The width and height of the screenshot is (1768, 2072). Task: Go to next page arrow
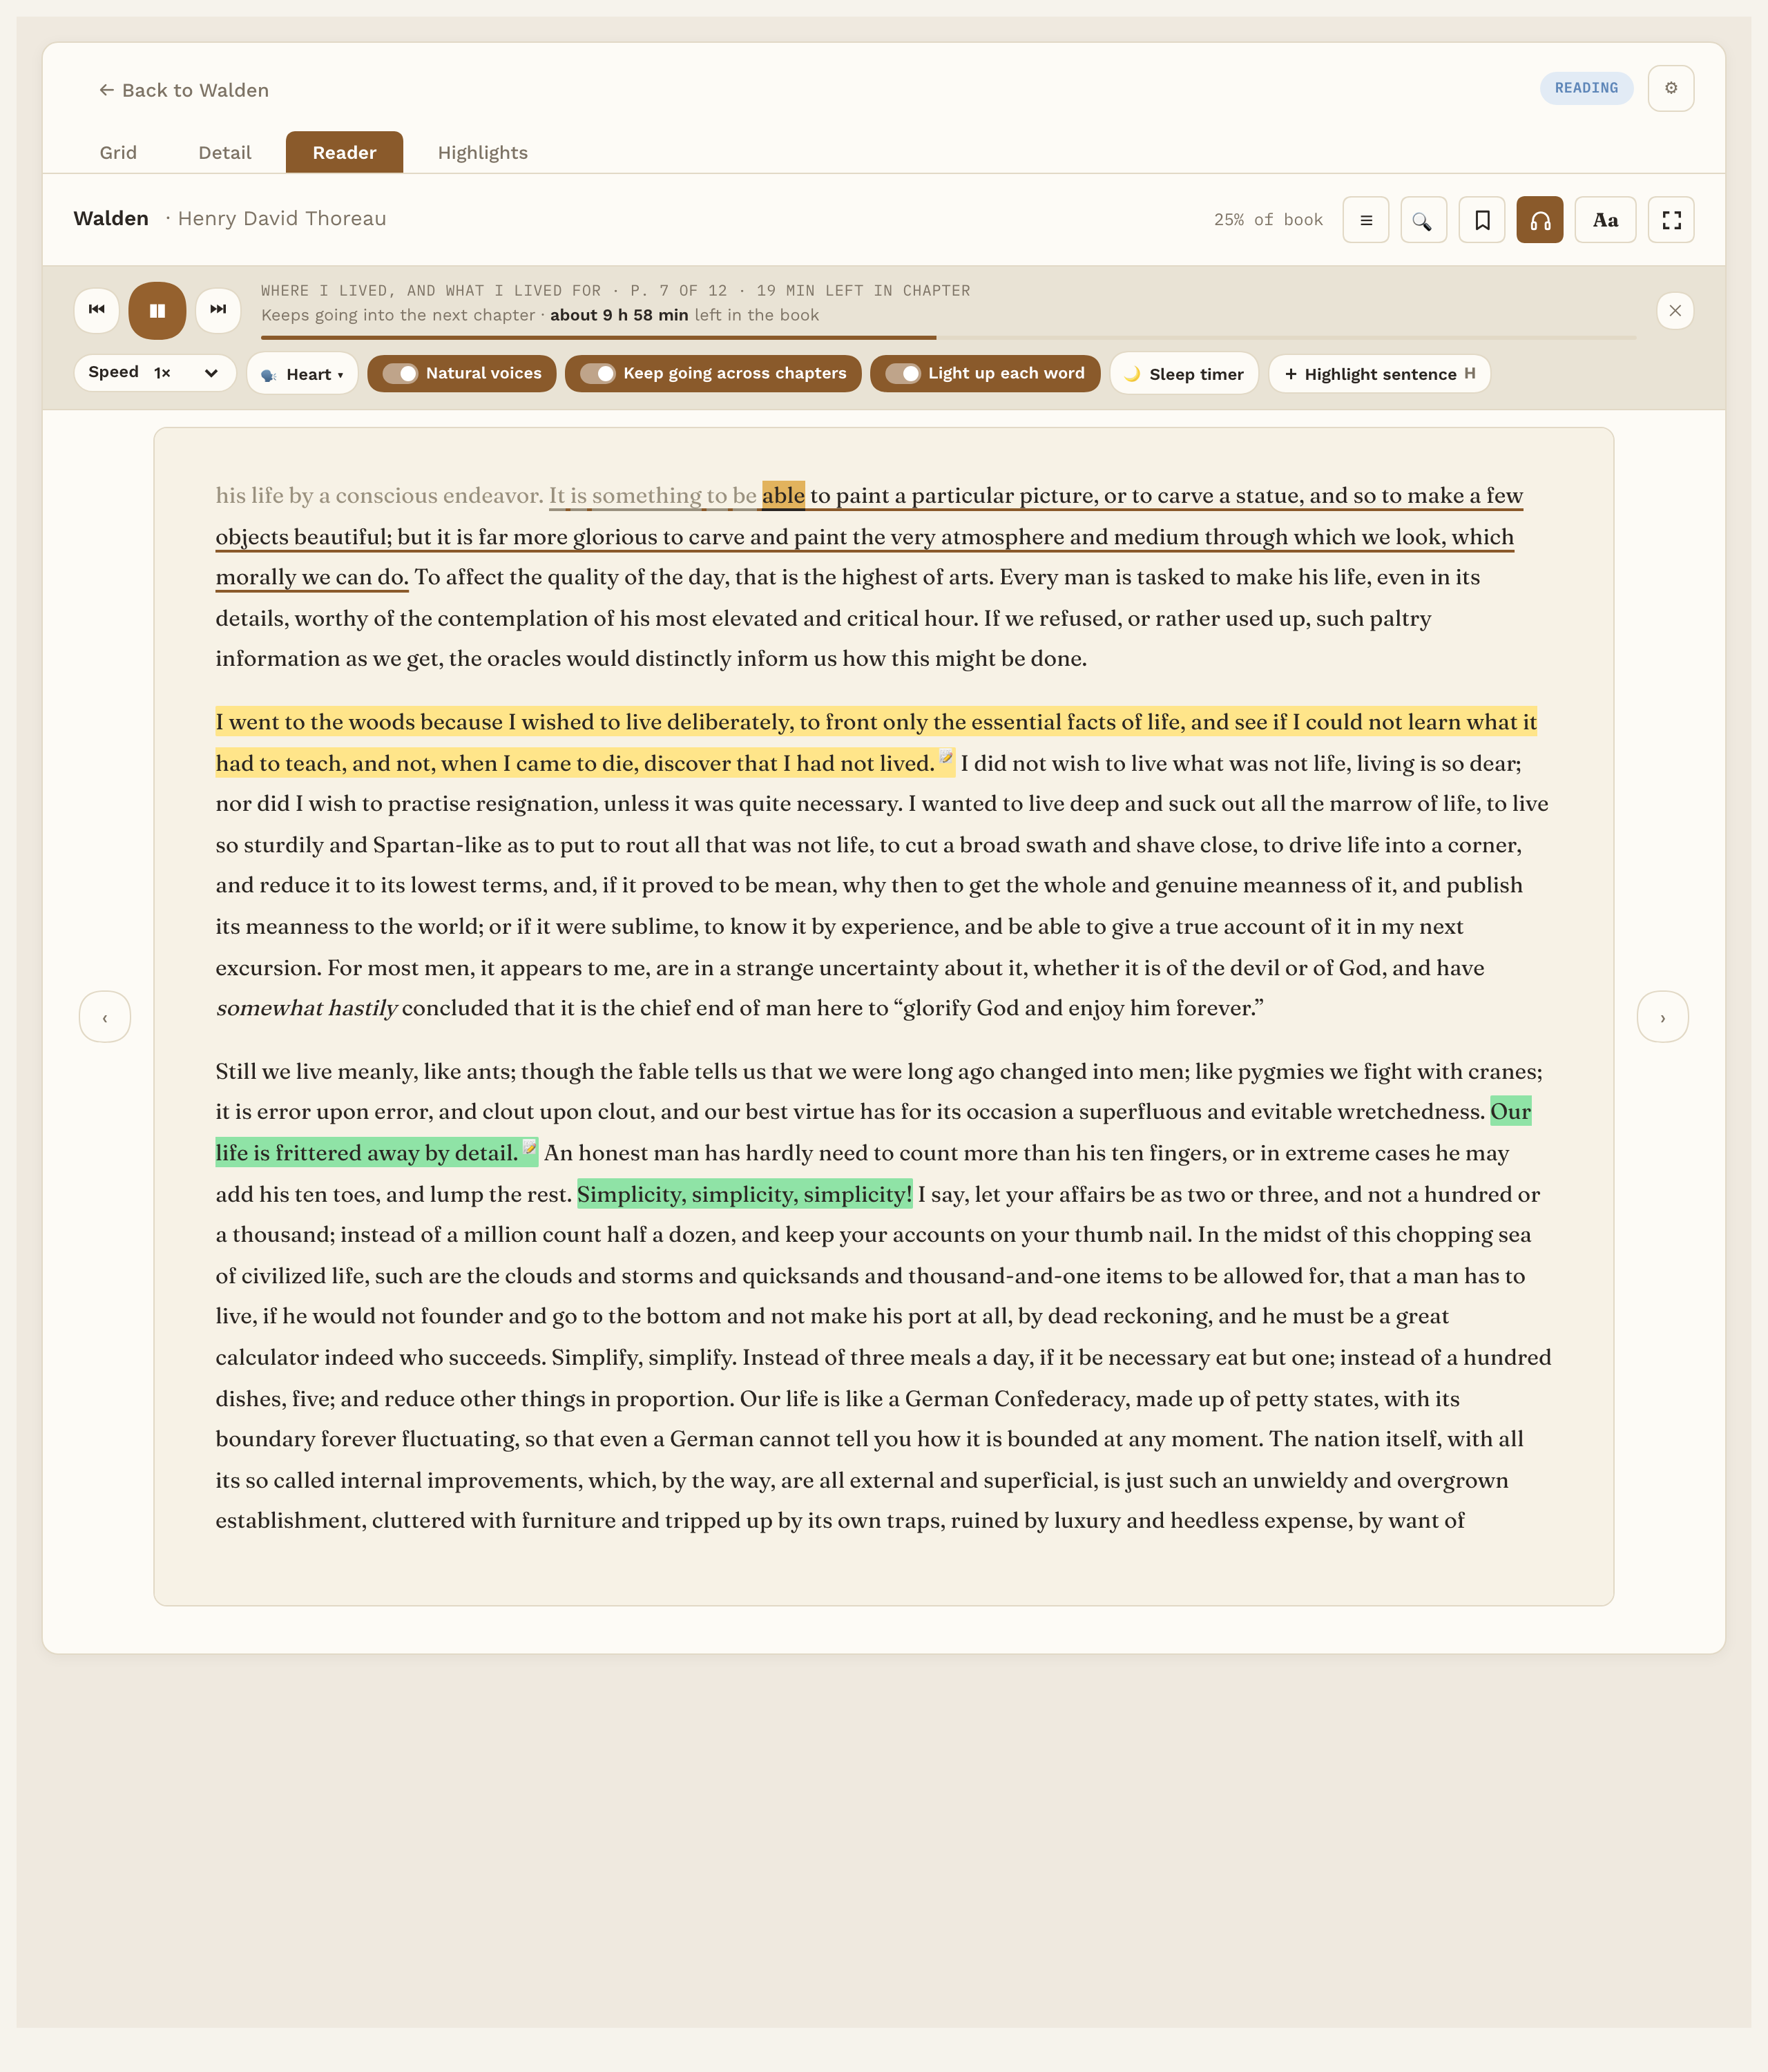[1663, 1017]
